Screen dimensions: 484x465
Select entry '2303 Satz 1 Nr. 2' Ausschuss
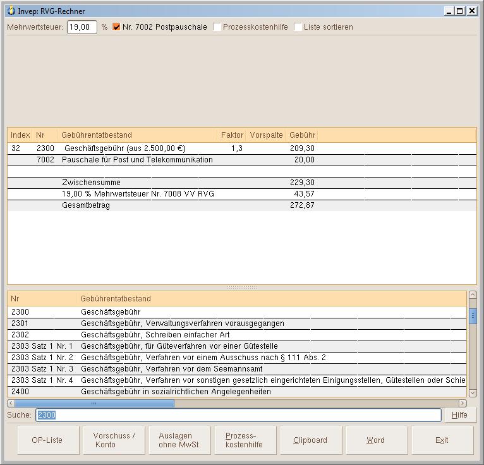click(237, 358)
